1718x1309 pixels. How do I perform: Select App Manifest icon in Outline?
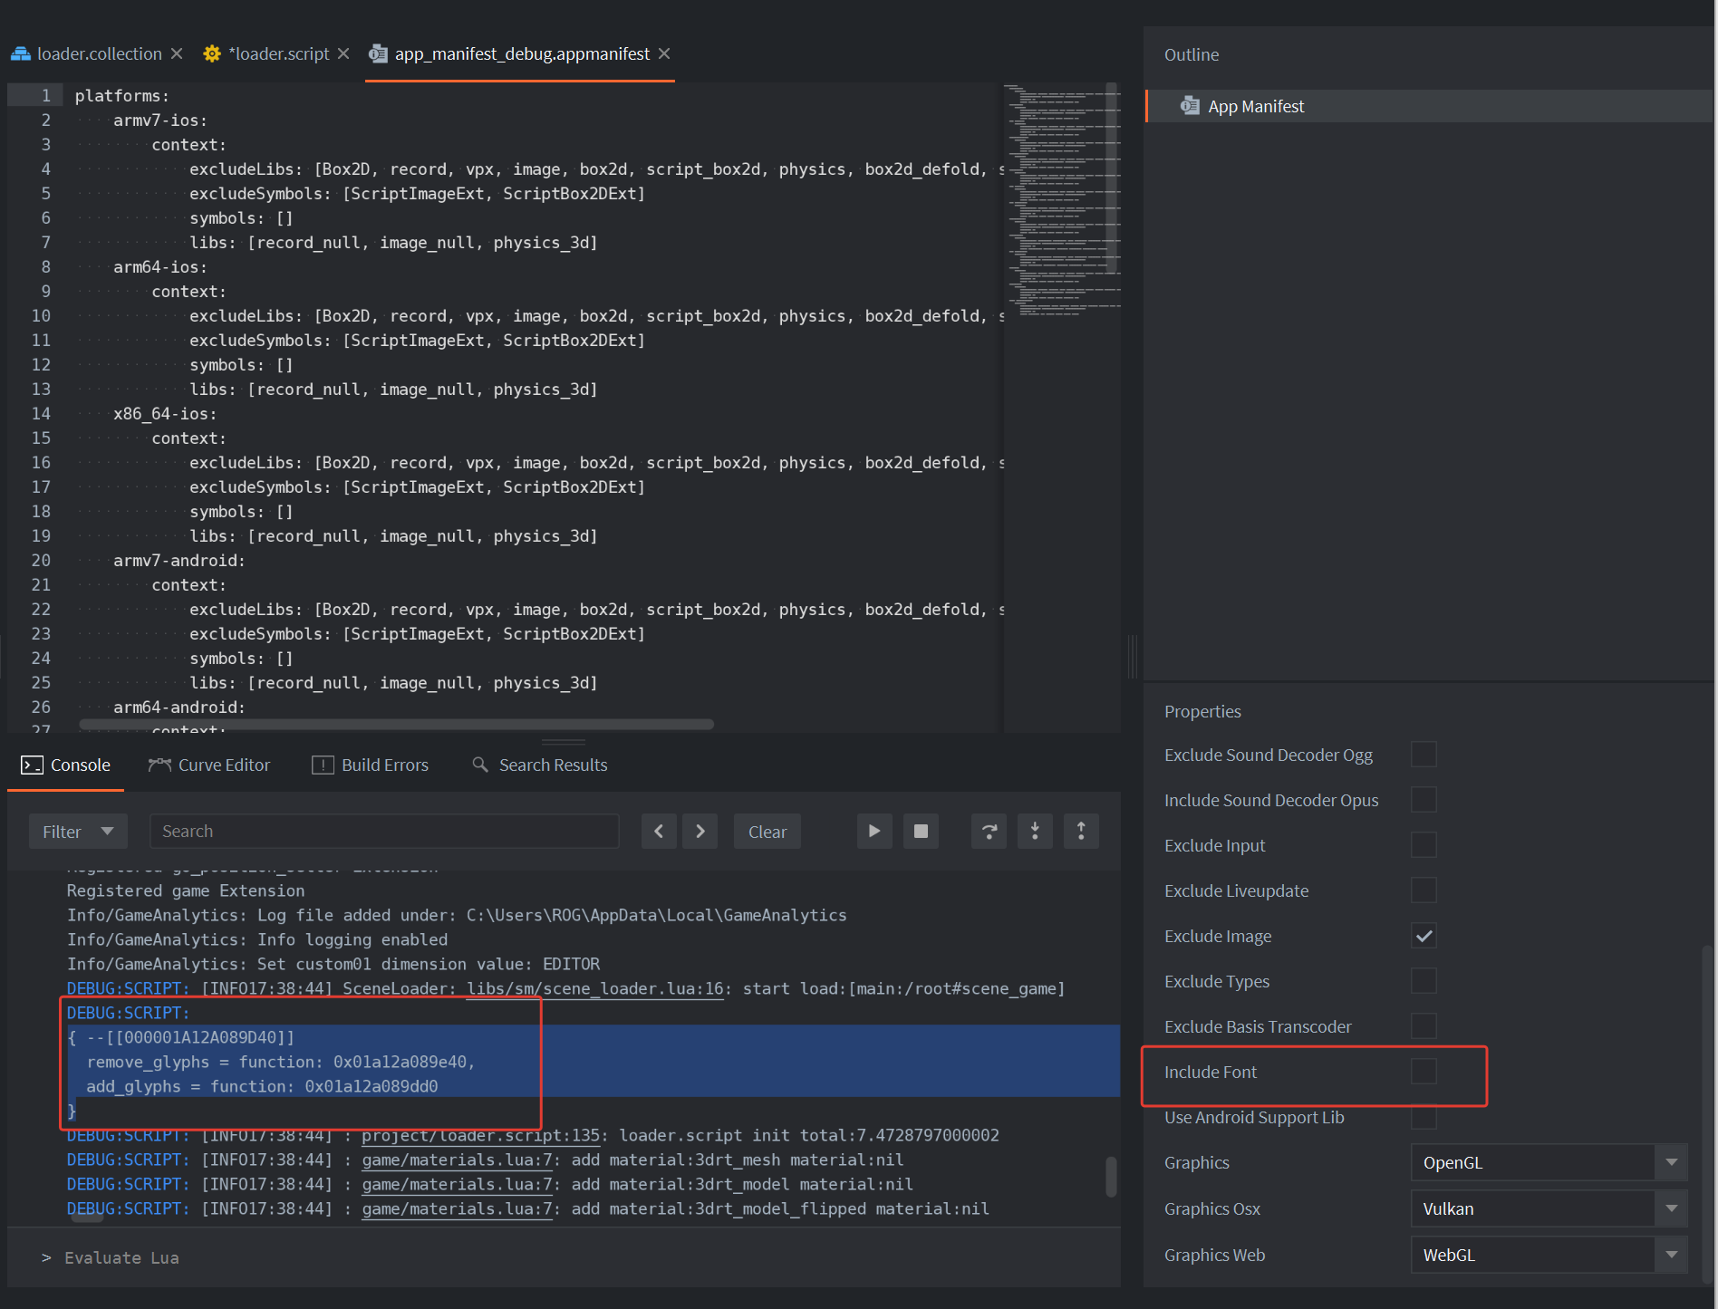click(x=1190, y=106)
